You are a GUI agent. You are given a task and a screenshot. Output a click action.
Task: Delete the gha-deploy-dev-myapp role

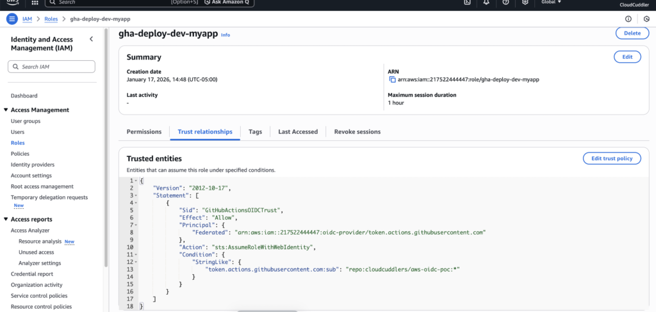tap(632, 33)
